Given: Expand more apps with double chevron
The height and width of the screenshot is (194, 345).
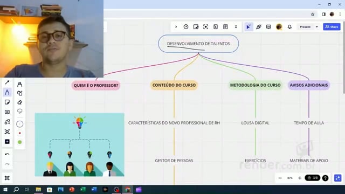Looking at the screenshot, I should pos(236,27).
